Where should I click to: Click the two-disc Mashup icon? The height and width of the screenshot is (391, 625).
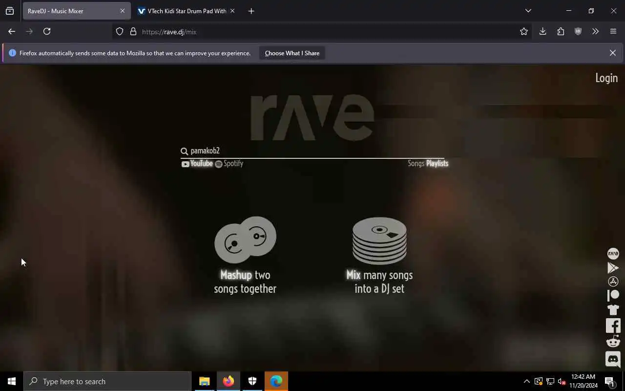click(x=245, y=239)
